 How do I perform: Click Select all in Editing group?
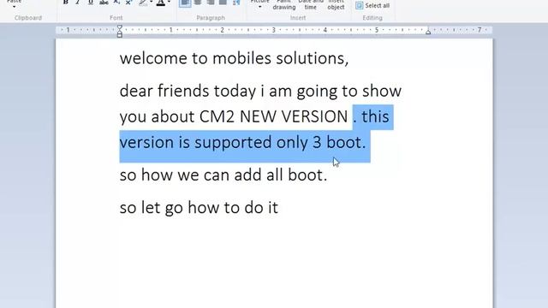[372, 6]
